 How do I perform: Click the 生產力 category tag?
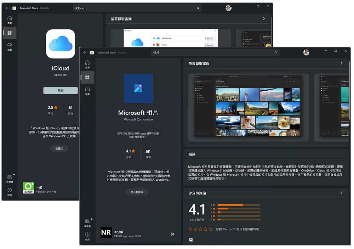click(59, 148)
